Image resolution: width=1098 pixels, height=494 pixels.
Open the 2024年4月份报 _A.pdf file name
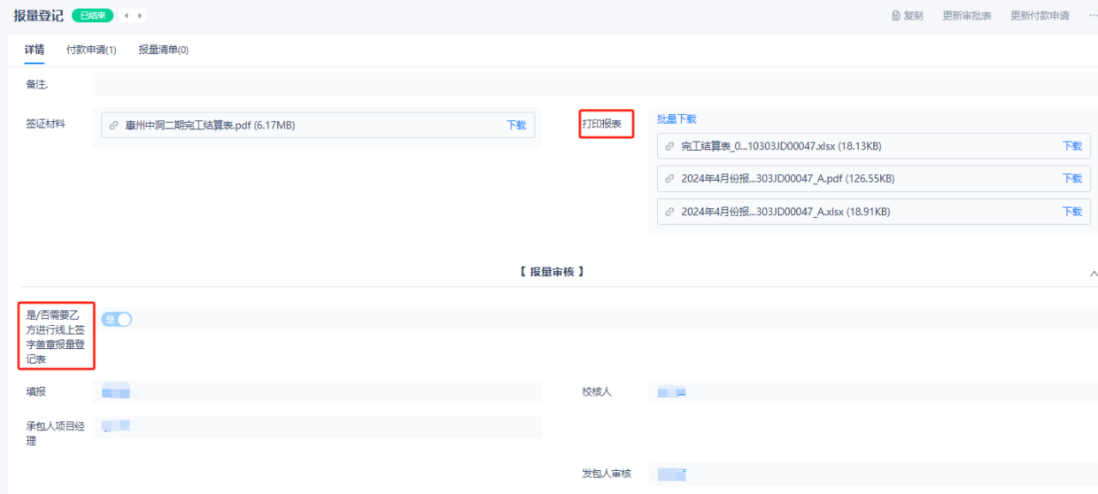(787, 178)
